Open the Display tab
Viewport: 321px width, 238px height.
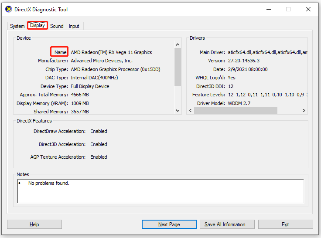tap(38, 25)
